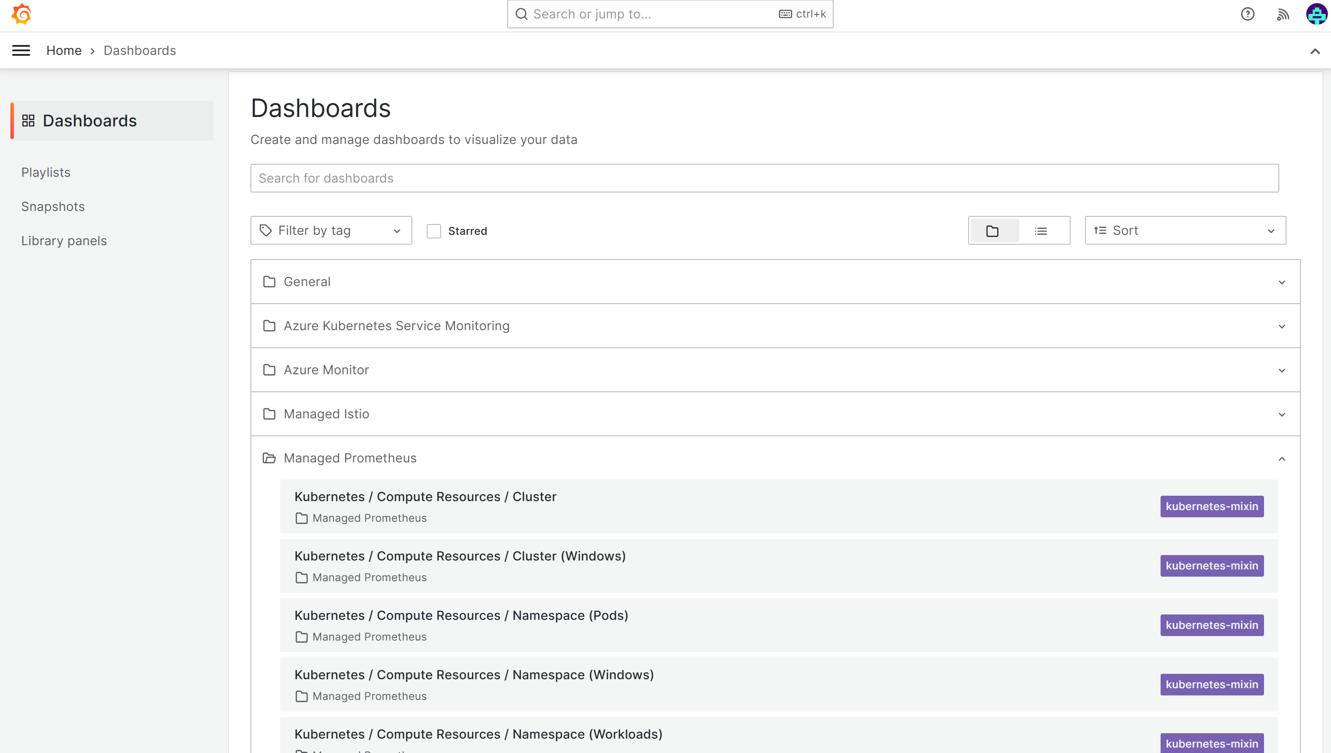Screen dimensions: 1331x753
Task: Click Managed Prometheus label under Cluster dashboard
Action: pos(370,518)
